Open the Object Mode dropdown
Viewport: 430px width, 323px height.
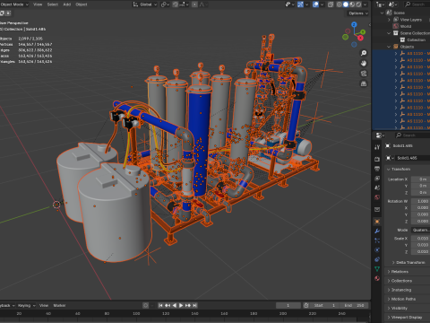coord(14,4)
